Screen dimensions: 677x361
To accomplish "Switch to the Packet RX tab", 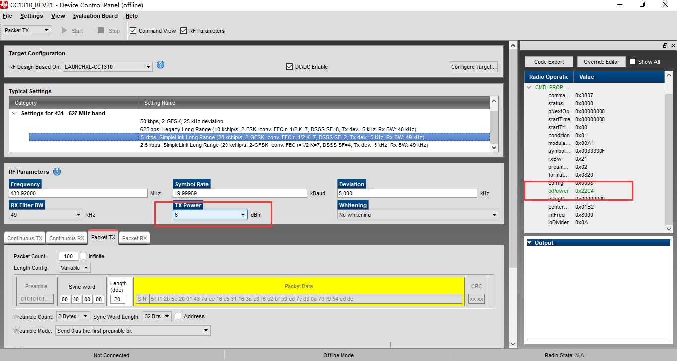I will click(134, 238).
